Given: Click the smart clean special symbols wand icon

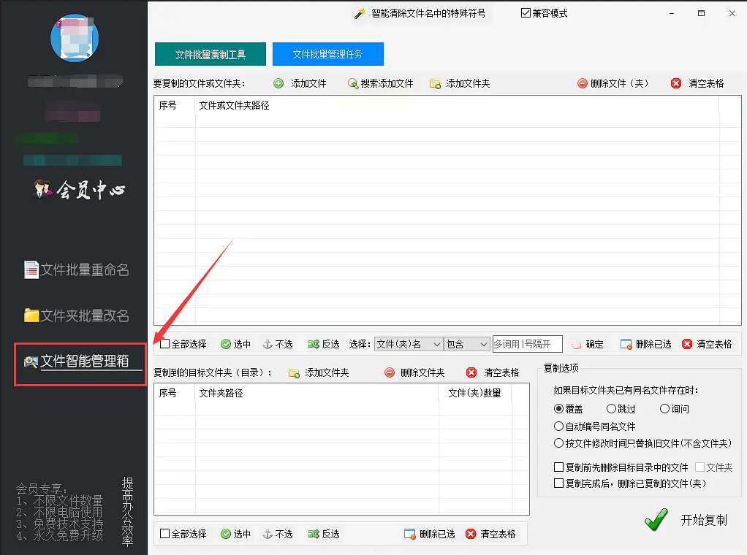Looking at the screenshot, I should [360, 13].
